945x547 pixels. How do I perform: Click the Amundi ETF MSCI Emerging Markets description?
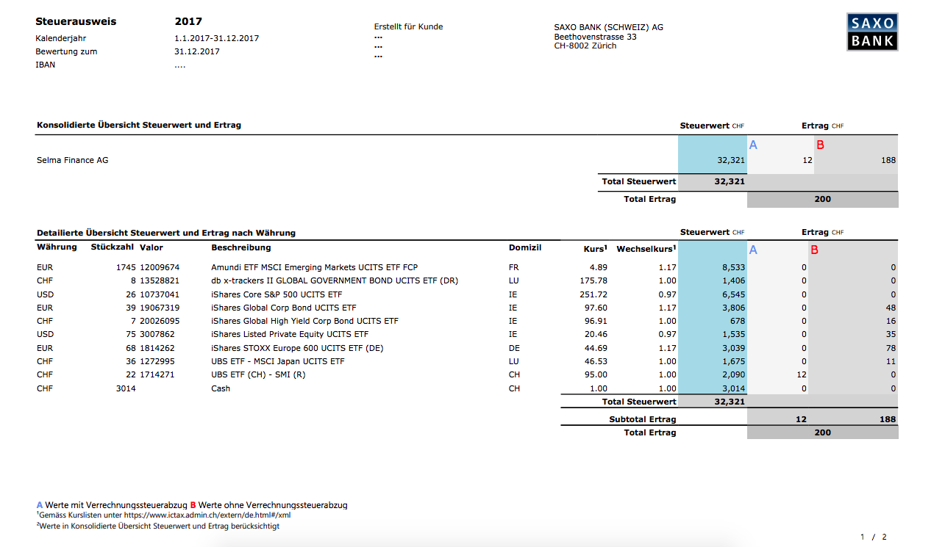(315, 267)
